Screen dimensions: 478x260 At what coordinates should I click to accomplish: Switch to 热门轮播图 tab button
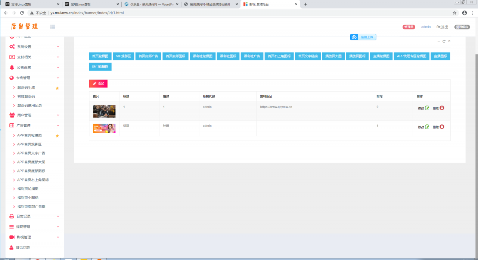tap(100, 67)
